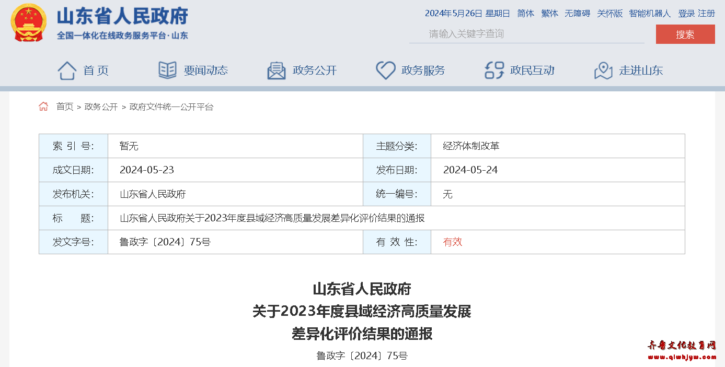Click the 发文字号 label cell
The width and height of the screenshot is (725, 367).
(73, 242)
